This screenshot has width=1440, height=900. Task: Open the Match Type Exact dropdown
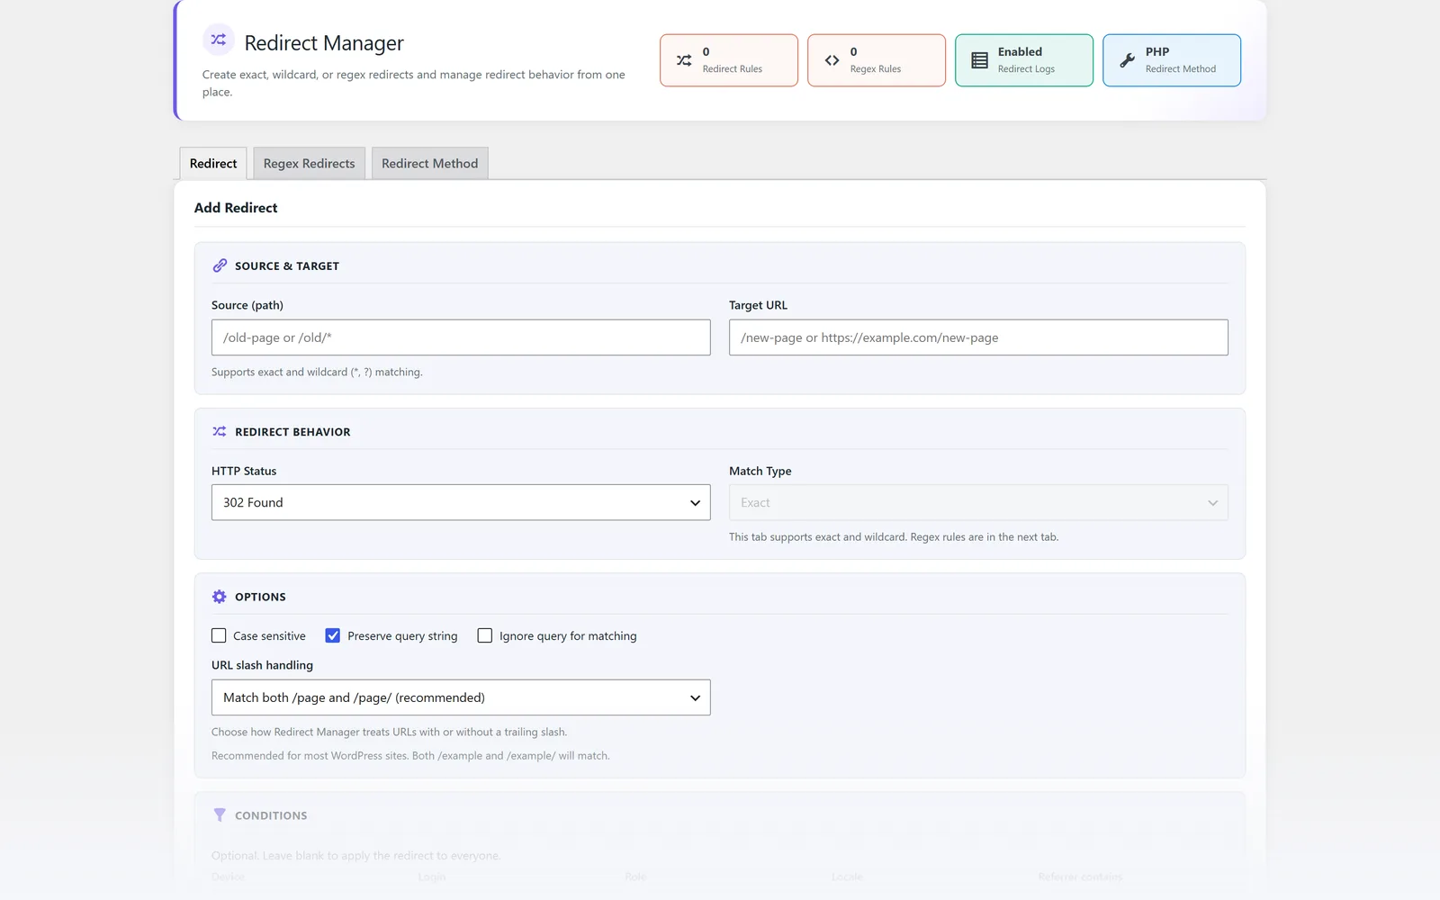(x=978, y=502)
